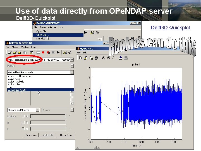201x151 pixels.
Task: Open the K range dropdown
Action: click(x=72, y=110)
